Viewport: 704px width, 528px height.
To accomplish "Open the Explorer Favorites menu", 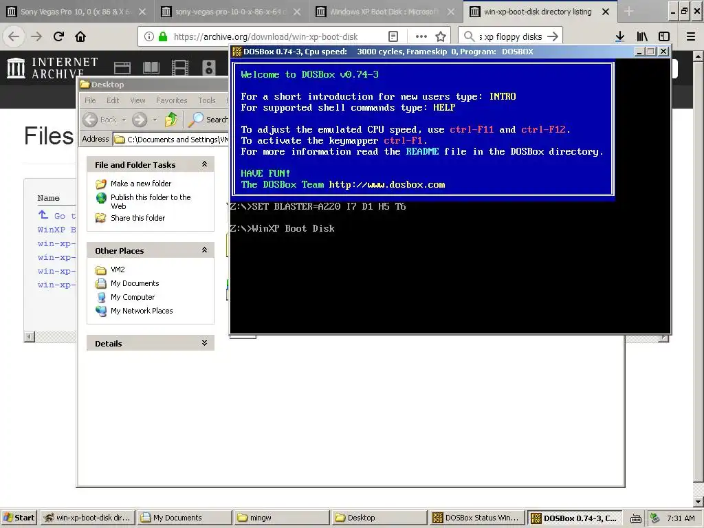I will click(x=171, y=100).
